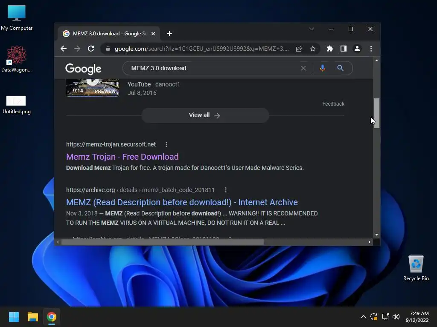
Task: Maximize the Chrome window
Action: (351, 29)
